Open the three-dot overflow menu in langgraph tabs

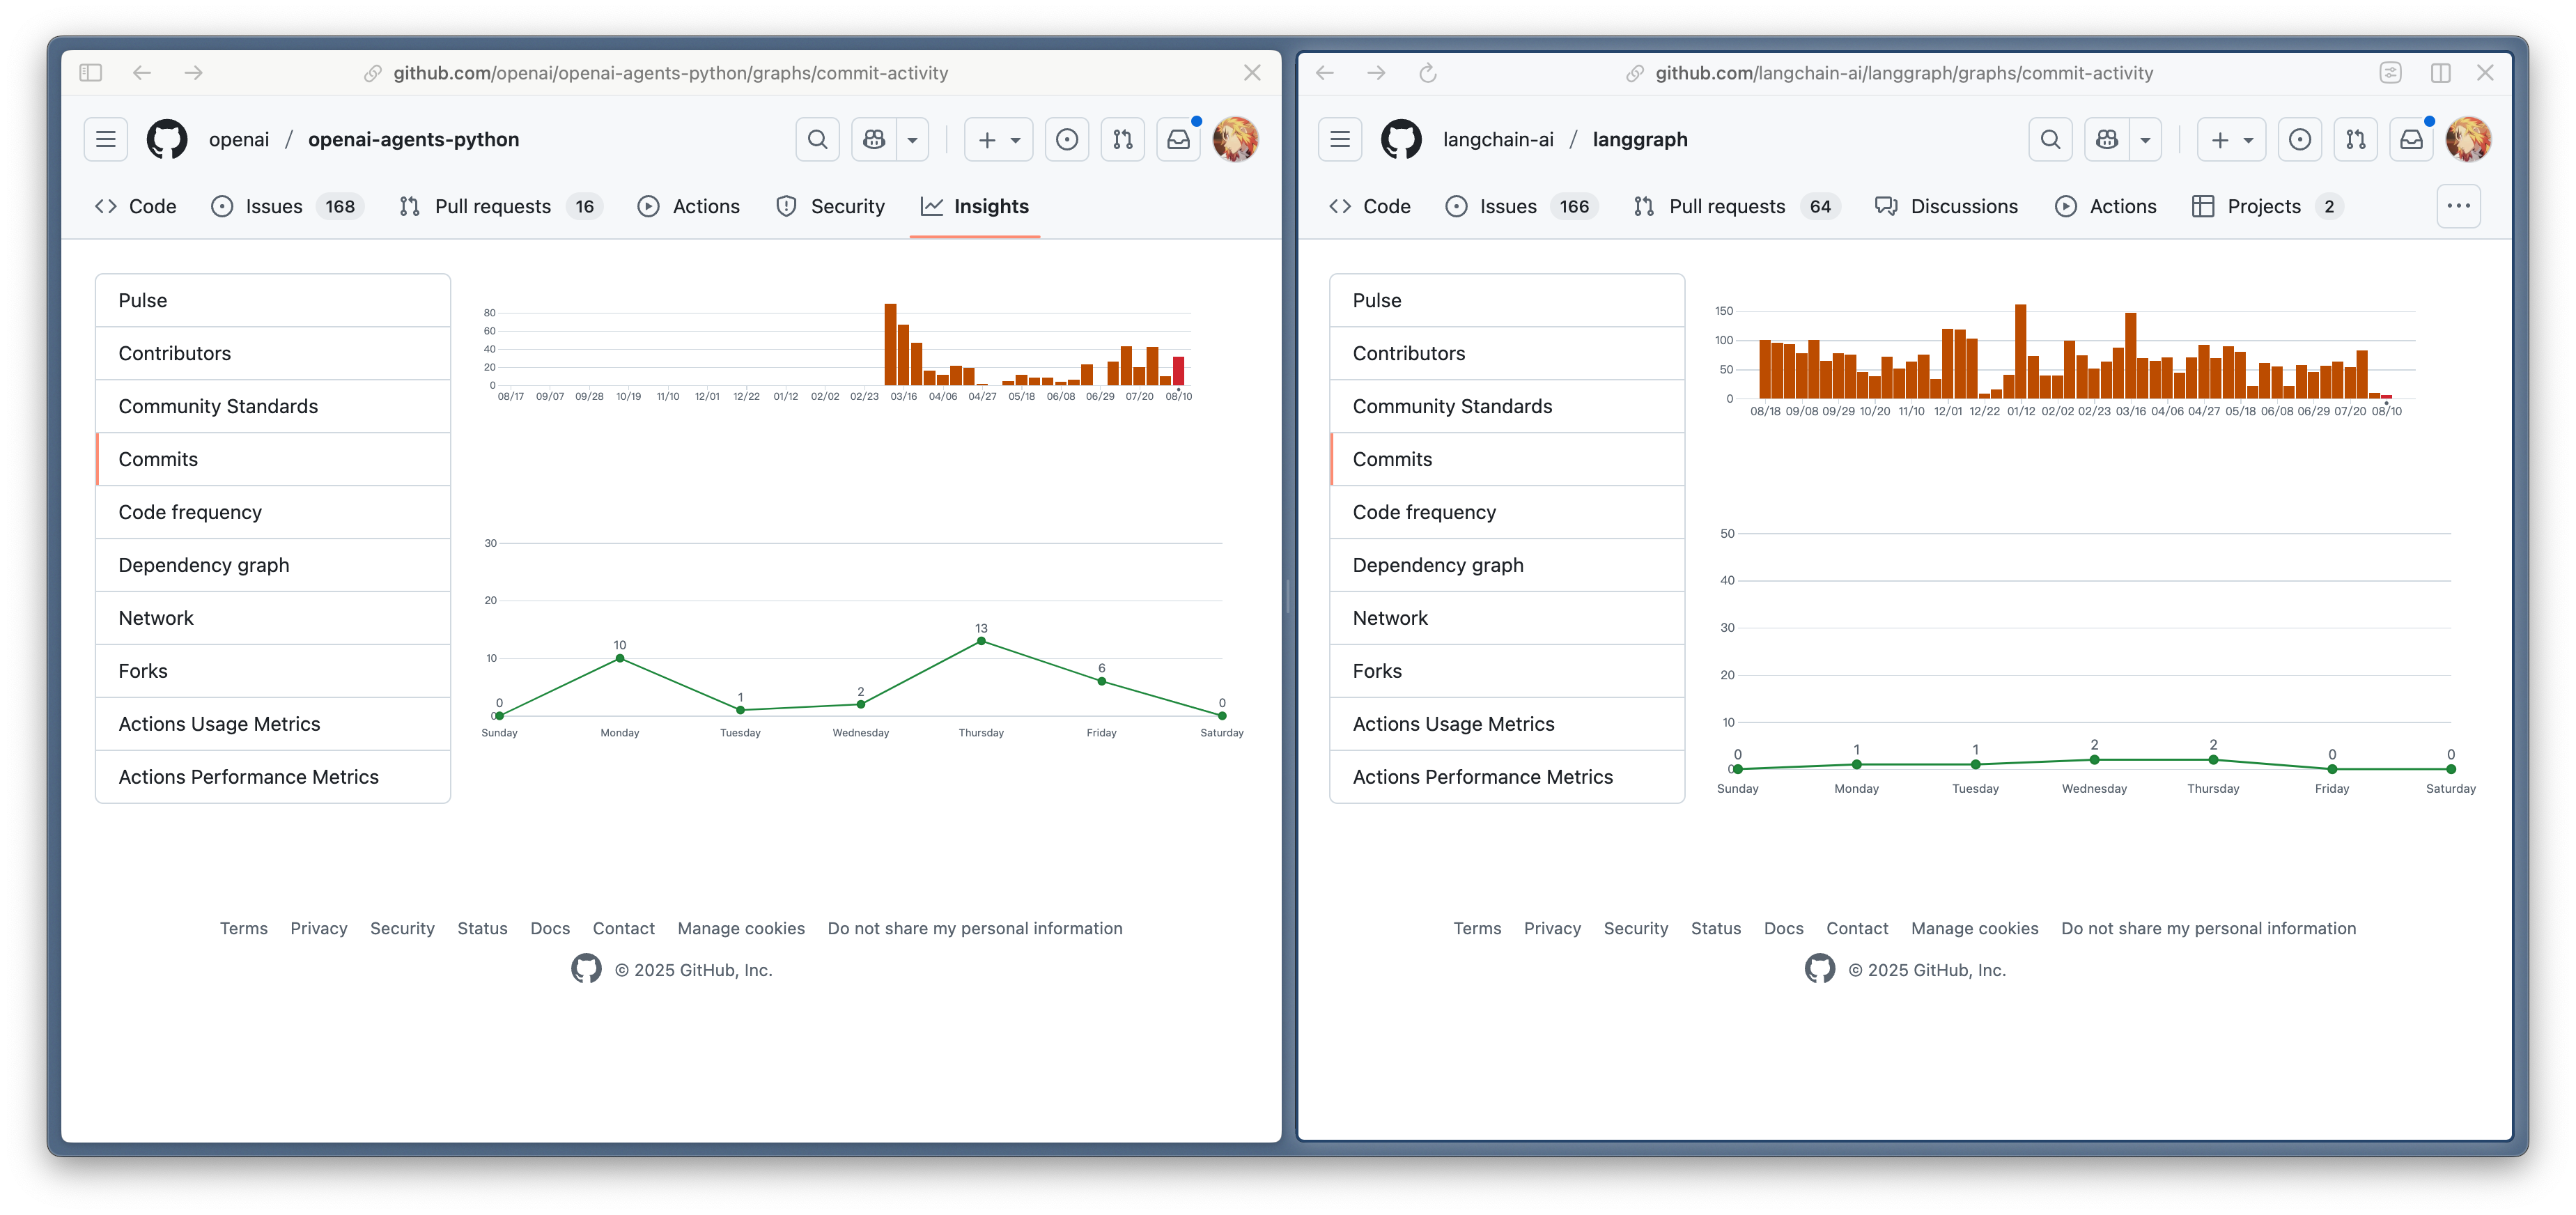2458,206
